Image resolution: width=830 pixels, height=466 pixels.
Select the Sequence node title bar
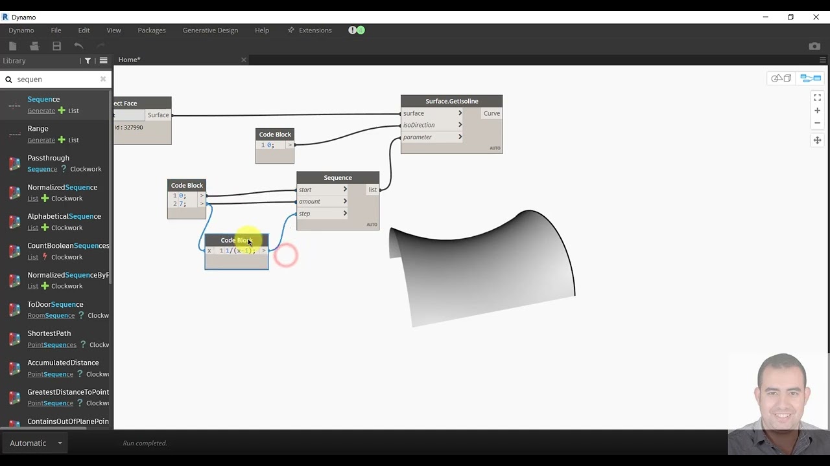338,177
